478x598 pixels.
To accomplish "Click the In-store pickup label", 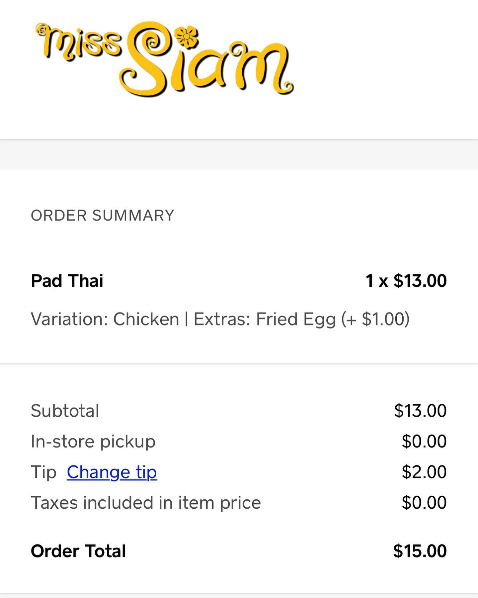I will pyautogui.click(x=93, y=442).
